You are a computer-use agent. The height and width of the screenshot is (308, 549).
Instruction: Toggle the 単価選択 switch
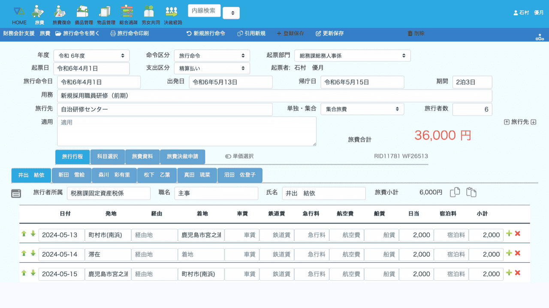pos(228,157)
